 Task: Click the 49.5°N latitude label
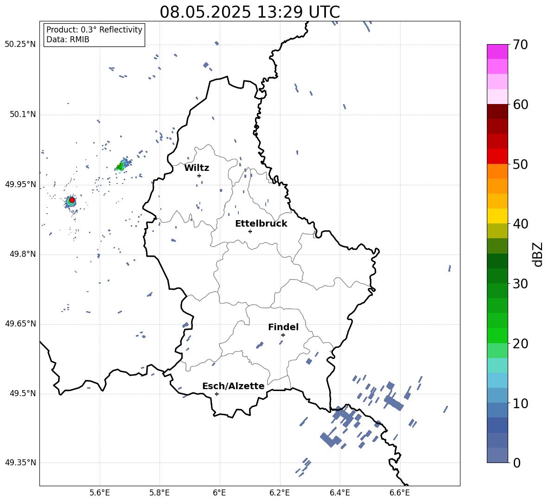coord(22,393)
